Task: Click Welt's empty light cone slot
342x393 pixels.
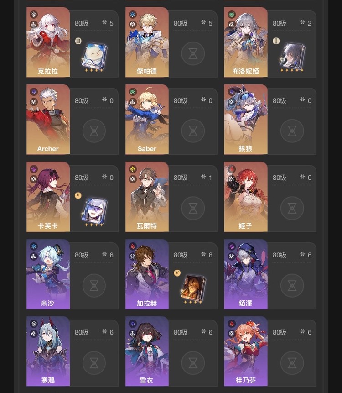Action: (193, 208)
